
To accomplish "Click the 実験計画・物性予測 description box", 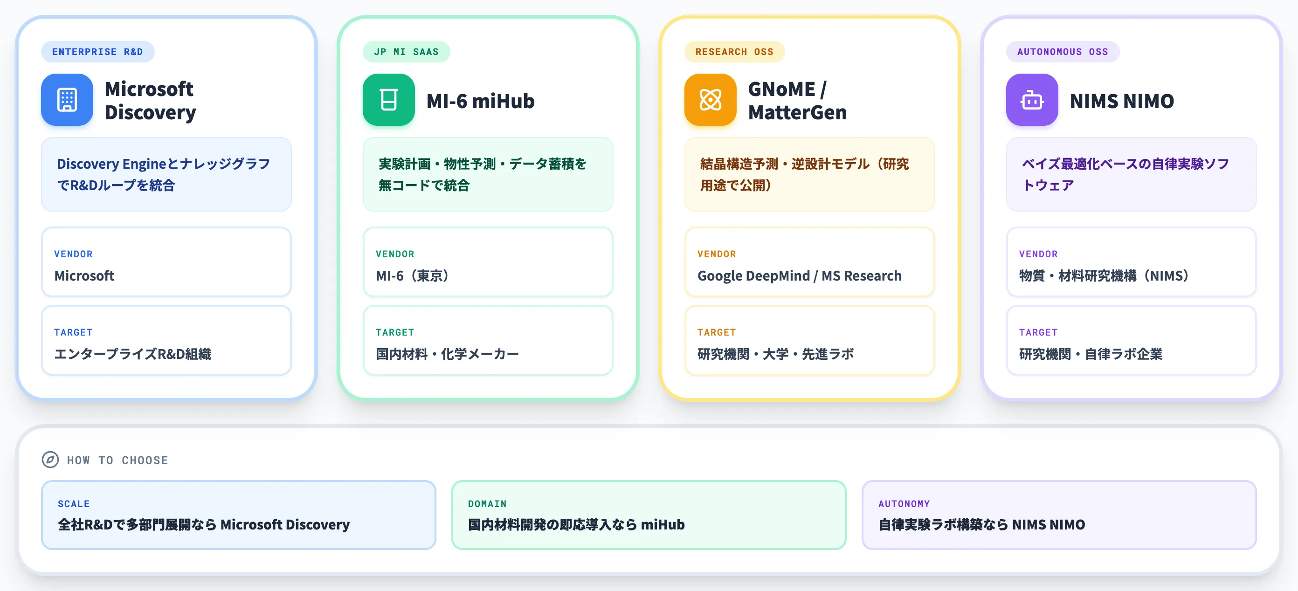I will (x=488, y=174).
